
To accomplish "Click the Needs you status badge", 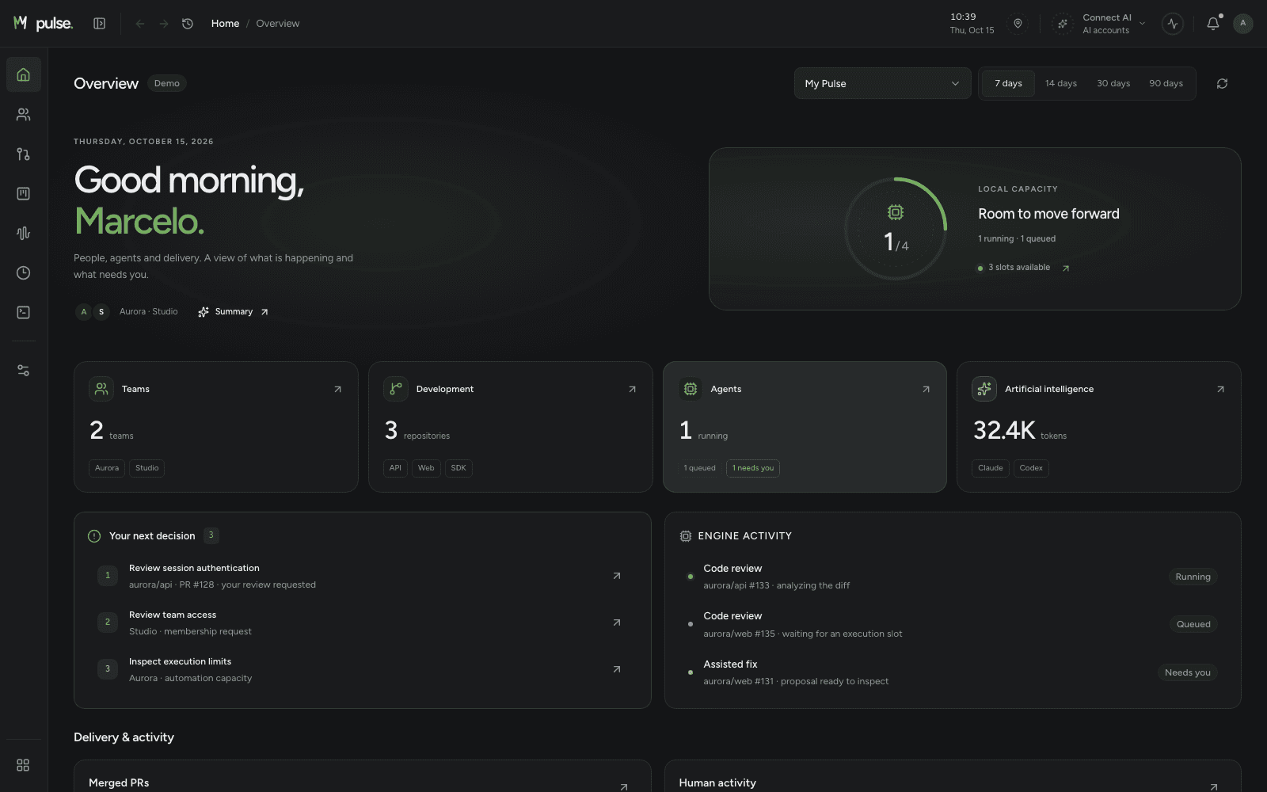I will click(1187, 672).
